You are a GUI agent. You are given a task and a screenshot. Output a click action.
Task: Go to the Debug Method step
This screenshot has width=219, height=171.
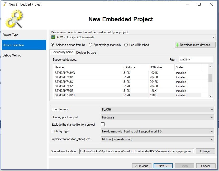pos(24,55)
